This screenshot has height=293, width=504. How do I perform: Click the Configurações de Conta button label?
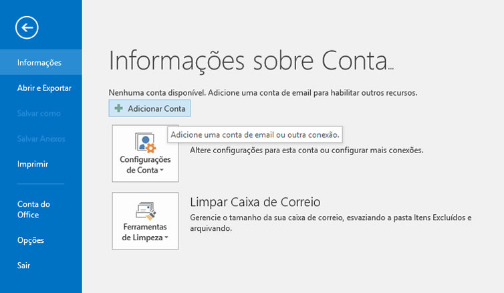pyautogui.click(x=145, y=165)
